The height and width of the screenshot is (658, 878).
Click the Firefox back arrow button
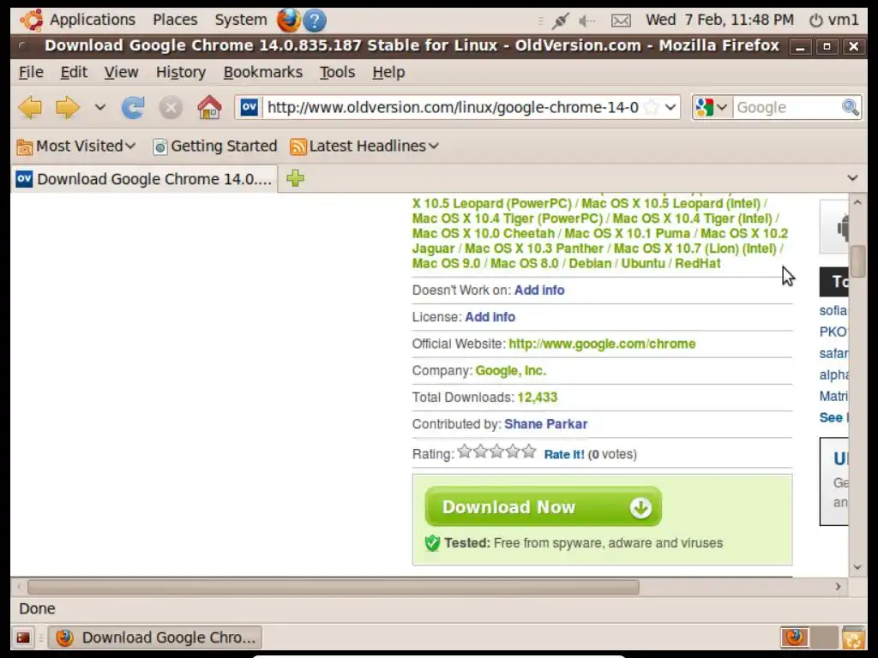pos(30,107)
